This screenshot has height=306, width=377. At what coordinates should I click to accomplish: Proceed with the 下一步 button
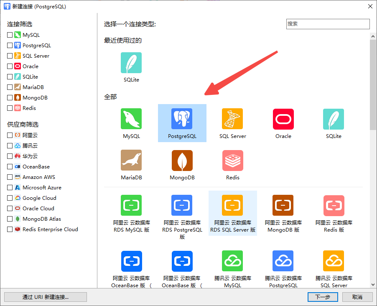point(323,297)
